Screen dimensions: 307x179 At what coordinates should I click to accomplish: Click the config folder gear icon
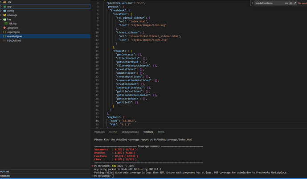pos(4,11)
